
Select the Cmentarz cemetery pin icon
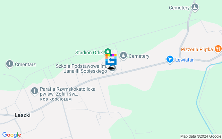(10, 64)
